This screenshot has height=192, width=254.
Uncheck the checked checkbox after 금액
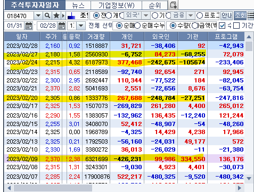tap(222, 26)
